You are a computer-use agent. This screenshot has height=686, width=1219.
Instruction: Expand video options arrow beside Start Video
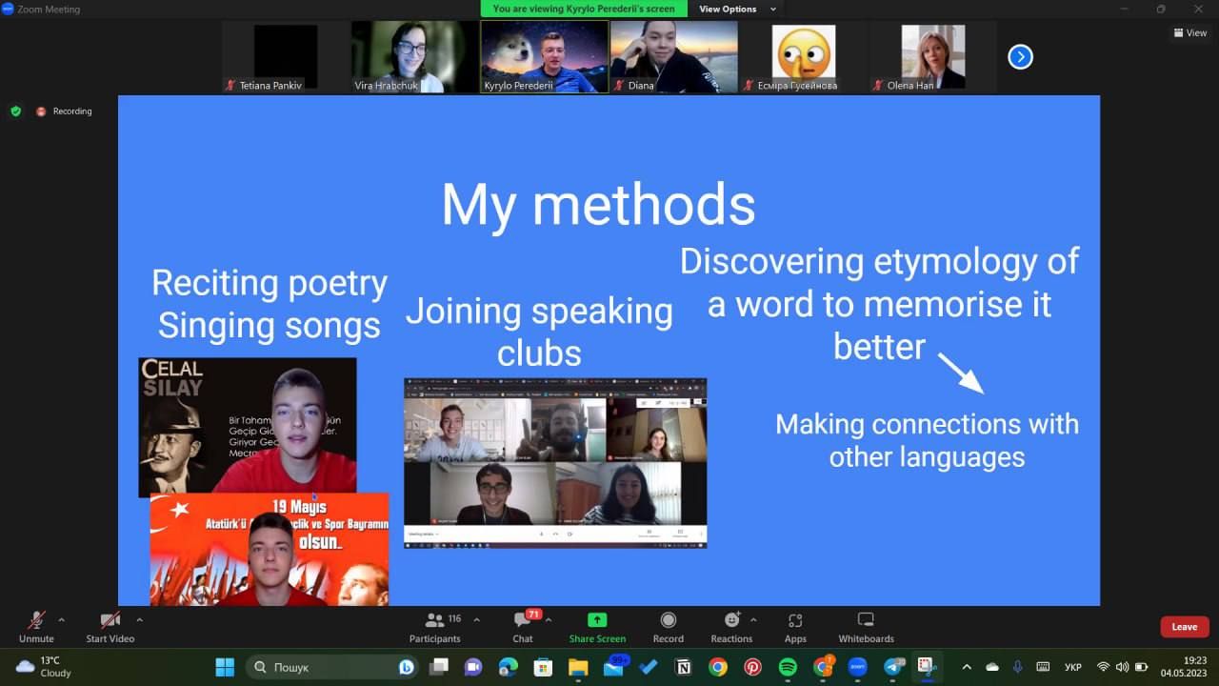(139, 619)
